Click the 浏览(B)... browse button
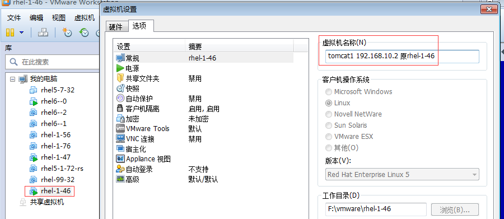504x219 pixels. point(455,209)
